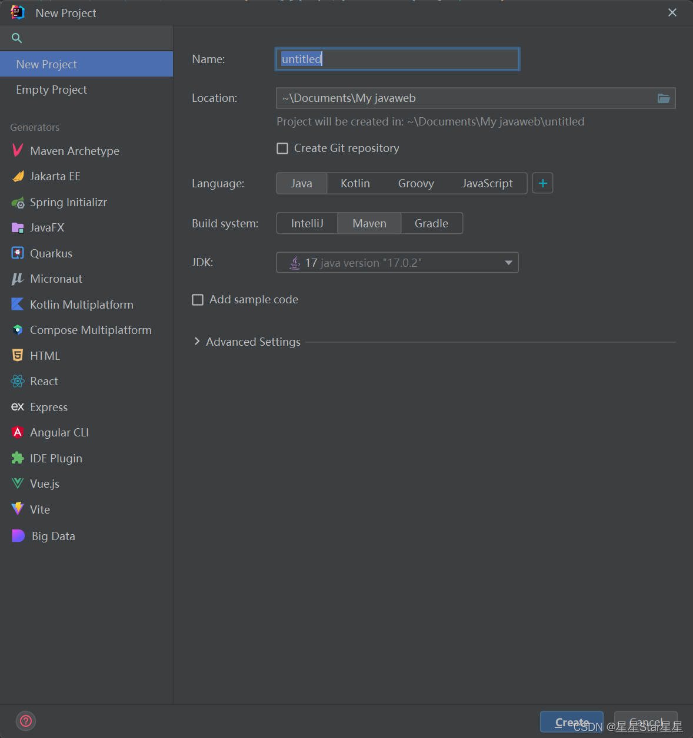The image size is (693, 738).
Task: Close the New Project dialog
Action: tap(672, 12)
